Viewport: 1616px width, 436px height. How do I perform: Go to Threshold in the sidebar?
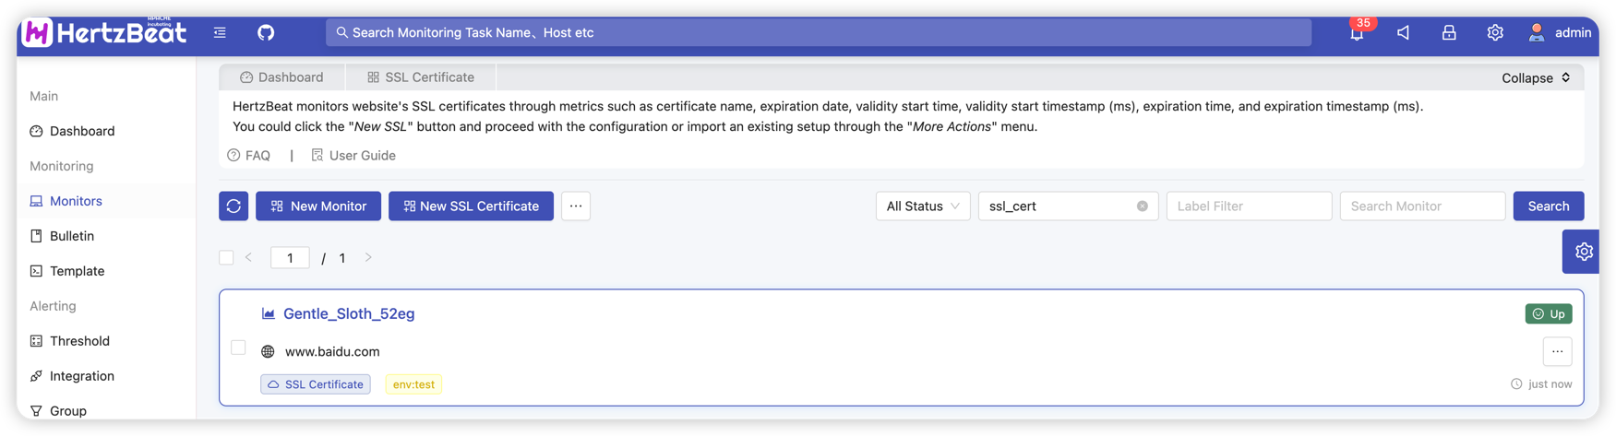coord(79,341)
